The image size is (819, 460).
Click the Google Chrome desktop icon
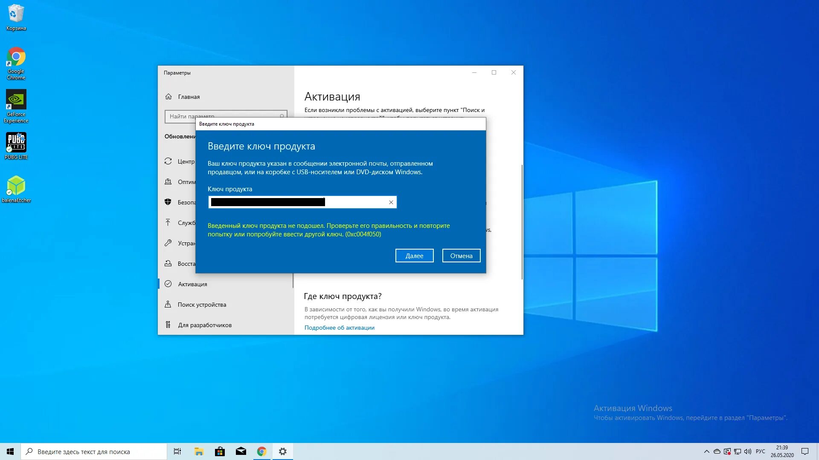coord(16,60)
